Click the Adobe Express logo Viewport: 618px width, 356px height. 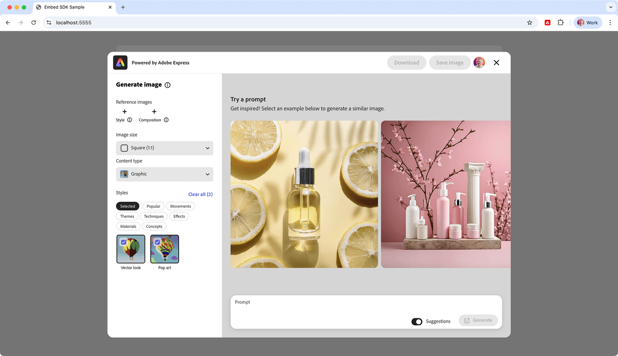click(120, 63)
